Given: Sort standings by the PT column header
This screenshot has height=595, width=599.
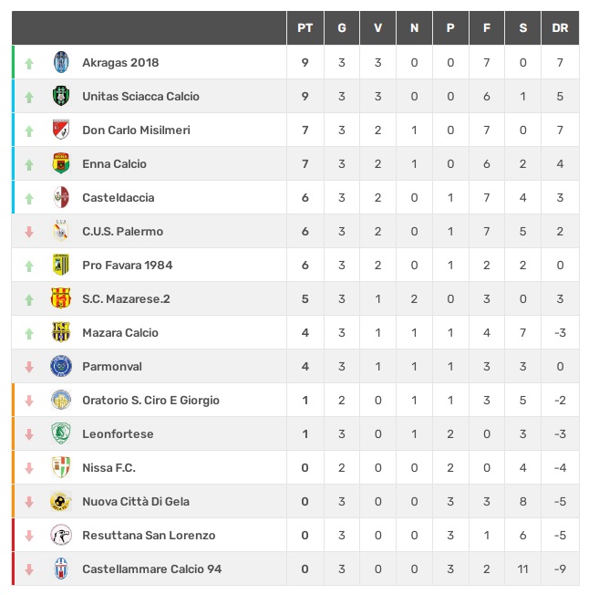Looking at the screenshot, I should (x=305, y=28).
